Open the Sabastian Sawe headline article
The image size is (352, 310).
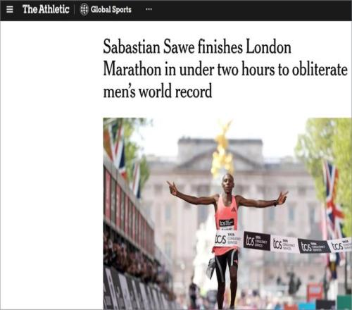[225, 69]
